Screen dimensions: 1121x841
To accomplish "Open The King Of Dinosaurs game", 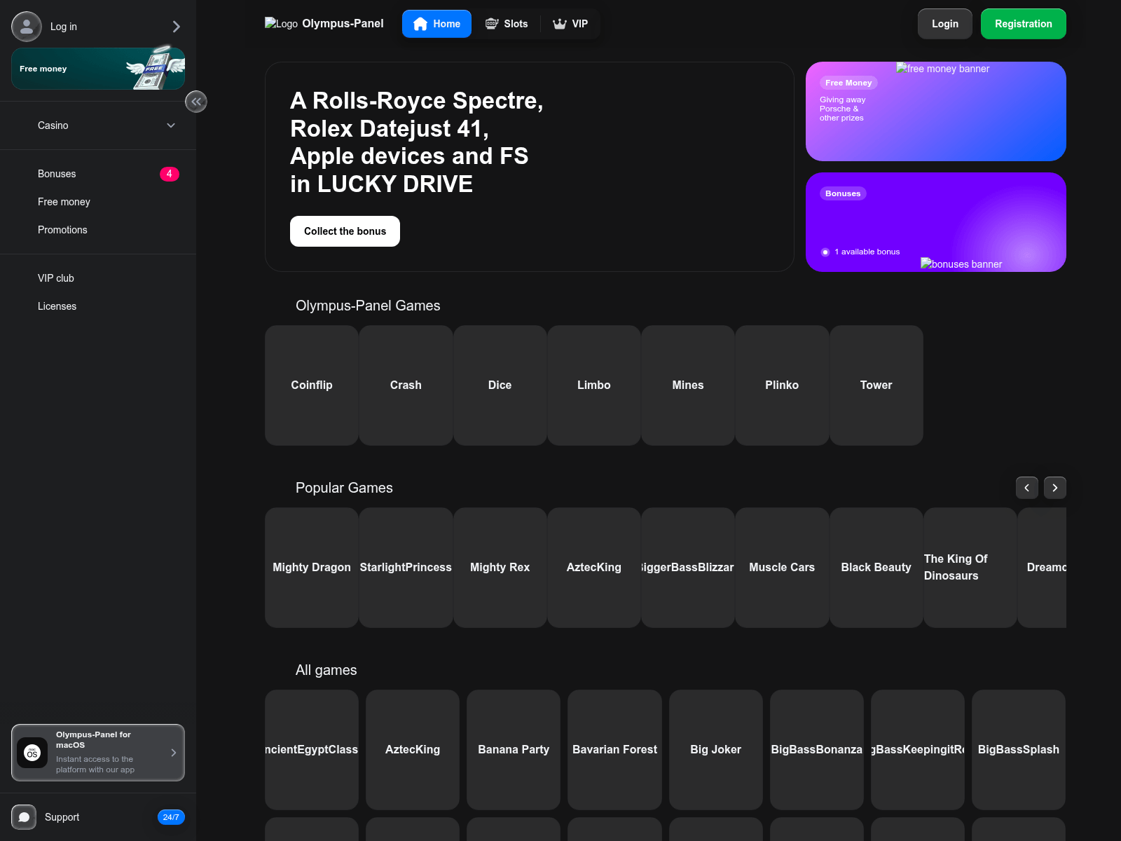I will point(970,568).
